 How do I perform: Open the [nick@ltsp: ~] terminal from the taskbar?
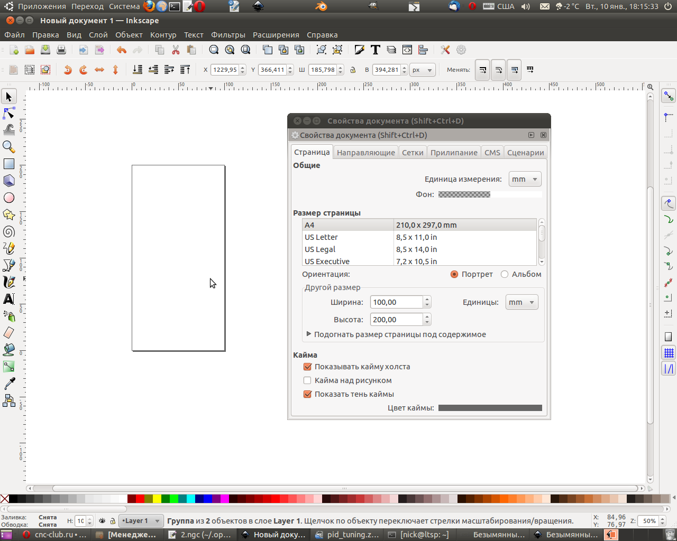click(419, 535)
